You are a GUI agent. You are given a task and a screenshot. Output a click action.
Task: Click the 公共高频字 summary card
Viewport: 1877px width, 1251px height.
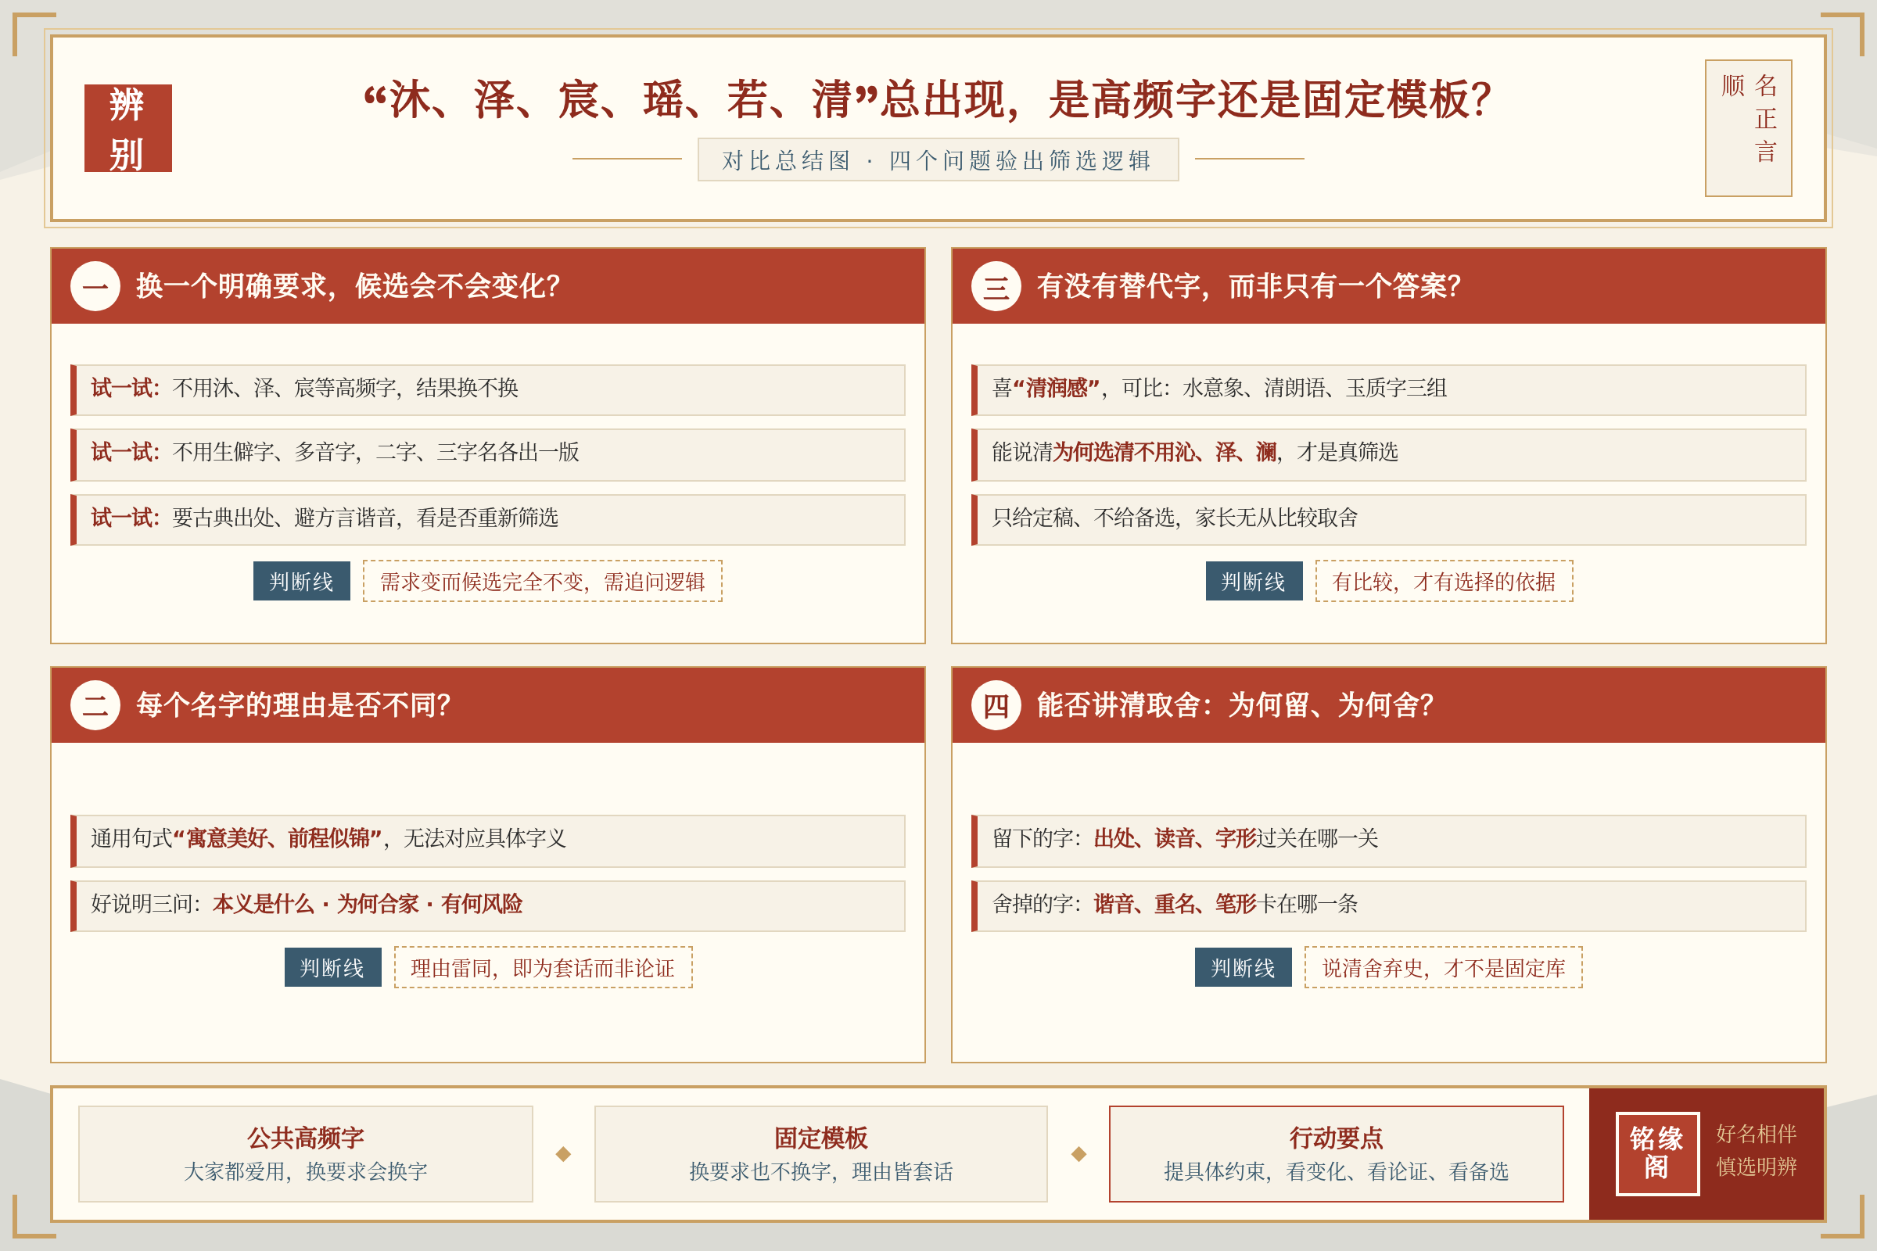pyautogui.click(x=306, y=1154)
